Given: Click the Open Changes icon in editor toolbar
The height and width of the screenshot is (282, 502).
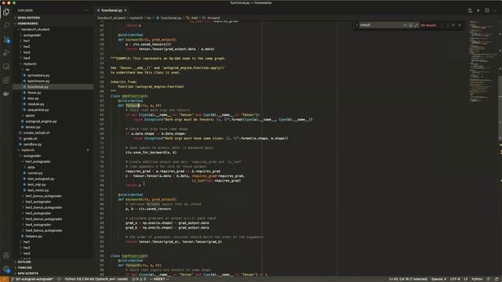Looking at the screenshot, I should coord(470,10).
